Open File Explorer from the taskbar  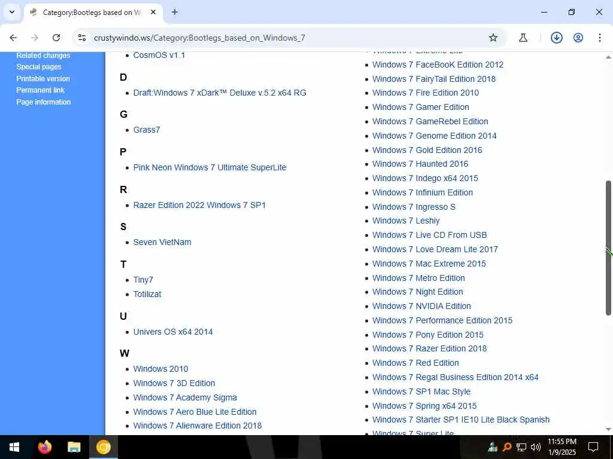(x=74, y=447)
